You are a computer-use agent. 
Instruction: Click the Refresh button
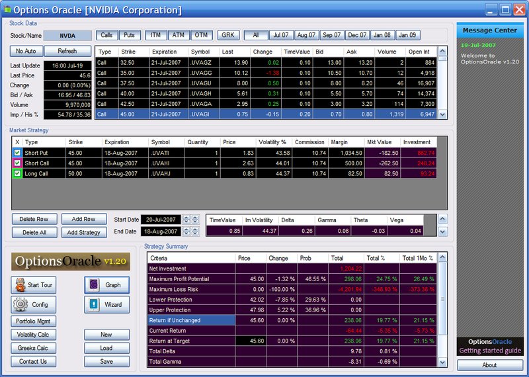click(67, 52)
